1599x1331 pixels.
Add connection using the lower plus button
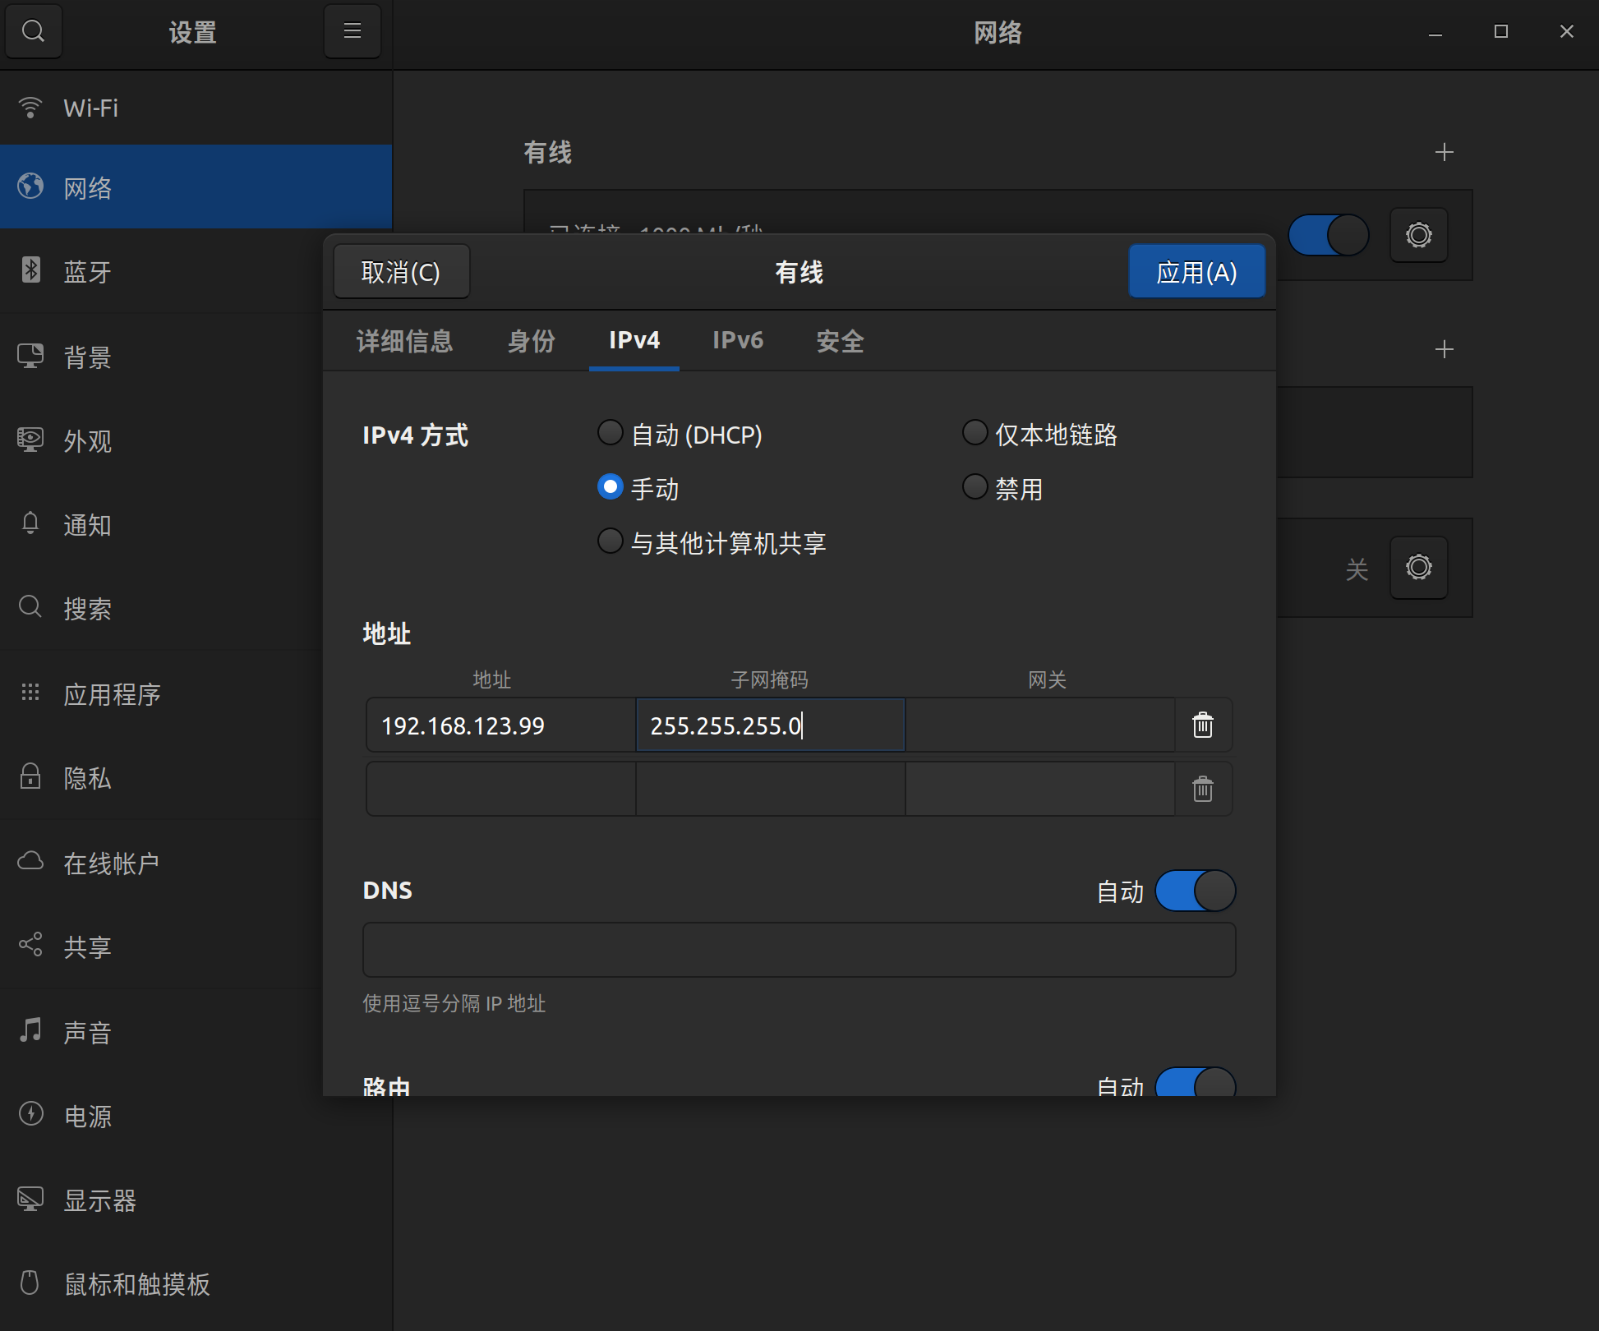pos(1444,349)
